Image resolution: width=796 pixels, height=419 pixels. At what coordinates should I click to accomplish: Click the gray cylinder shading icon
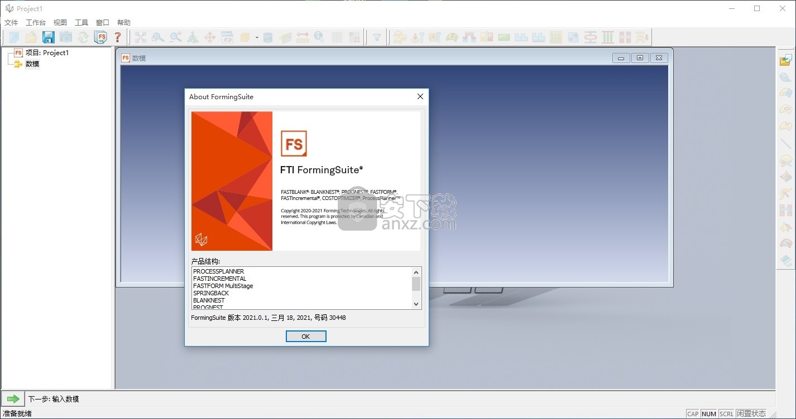click(x=268, y=37)
